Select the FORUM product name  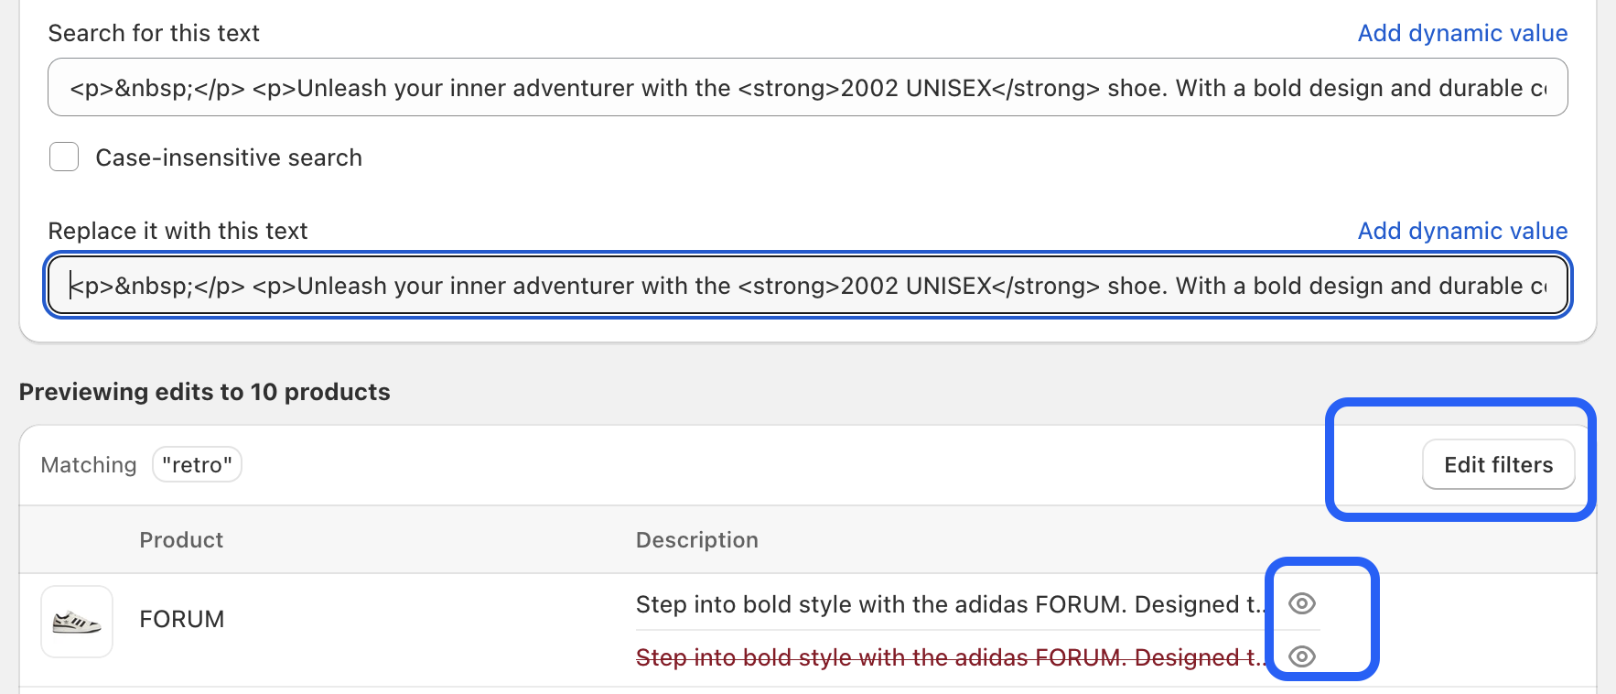182,619
